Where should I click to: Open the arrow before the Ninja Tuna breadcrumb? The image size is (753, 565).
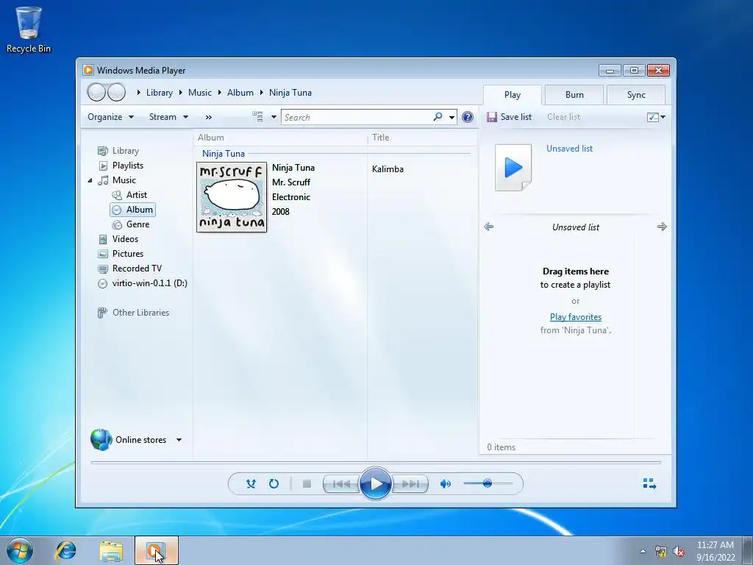tap(262, 93)
